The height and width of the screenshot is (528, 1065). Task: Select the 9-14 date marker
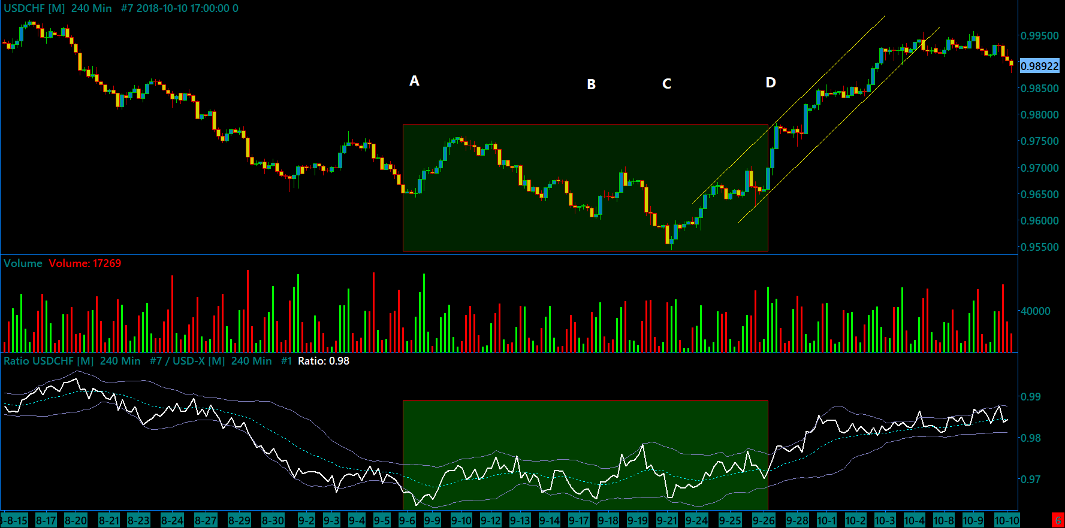[550, 520]
